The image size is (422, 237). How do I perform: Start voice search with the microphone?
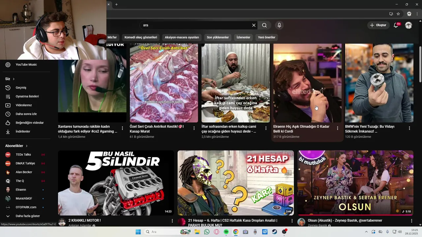pos(279,25)
